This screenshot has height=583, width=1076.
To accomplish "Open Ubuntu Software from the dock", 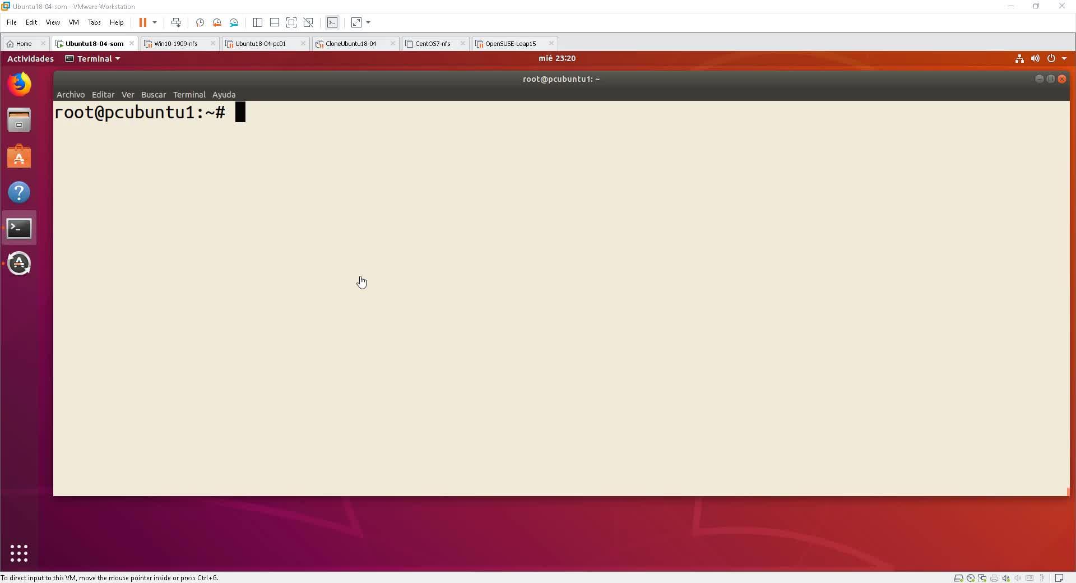I will [19, 156].
